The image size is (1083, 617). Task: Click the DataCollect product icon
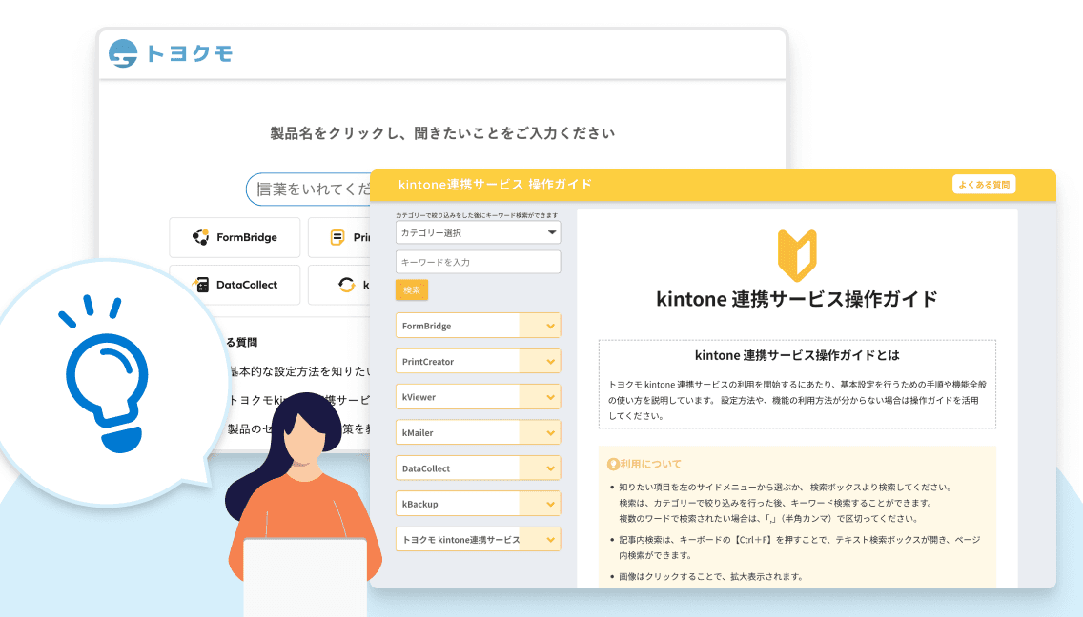coord(200,284)
